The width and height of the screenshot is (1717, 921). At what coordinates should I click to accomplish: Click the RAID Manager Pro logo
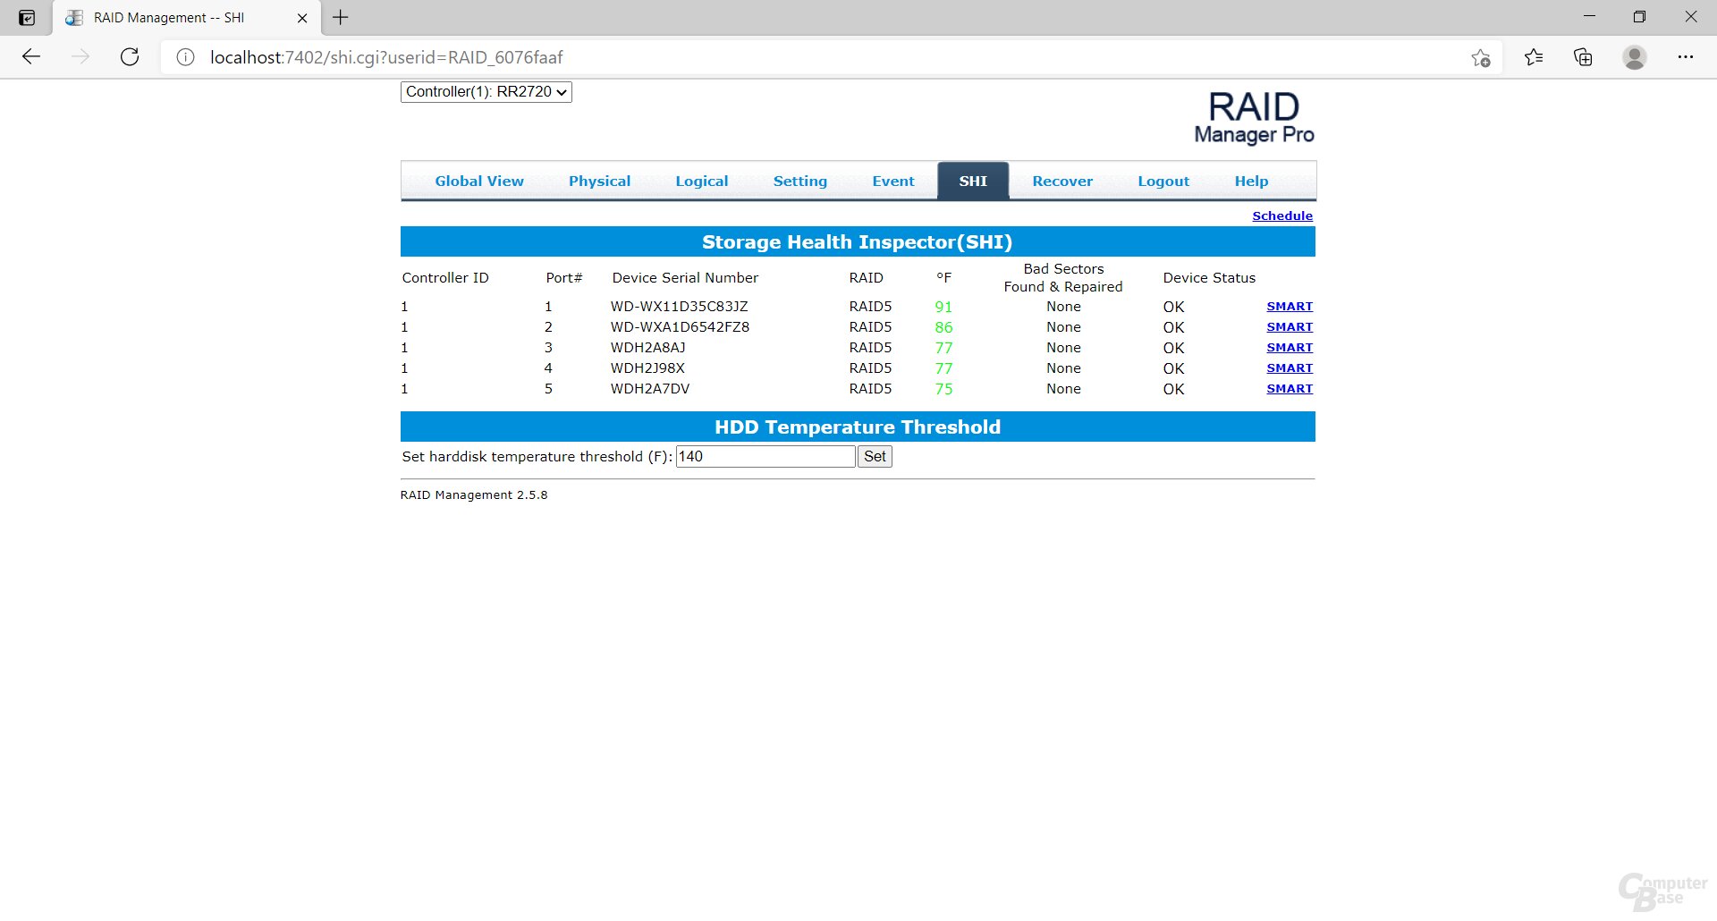tap(1254, 117)
